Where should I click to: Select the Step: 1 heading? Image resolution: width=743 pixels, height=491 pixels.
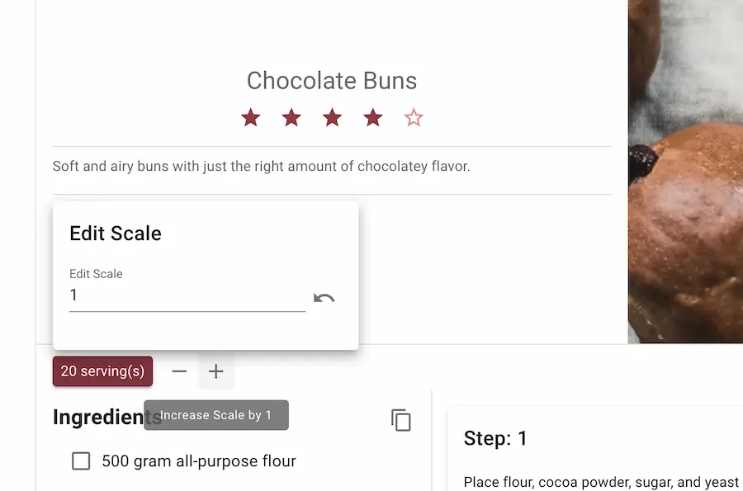coord(495,438)
